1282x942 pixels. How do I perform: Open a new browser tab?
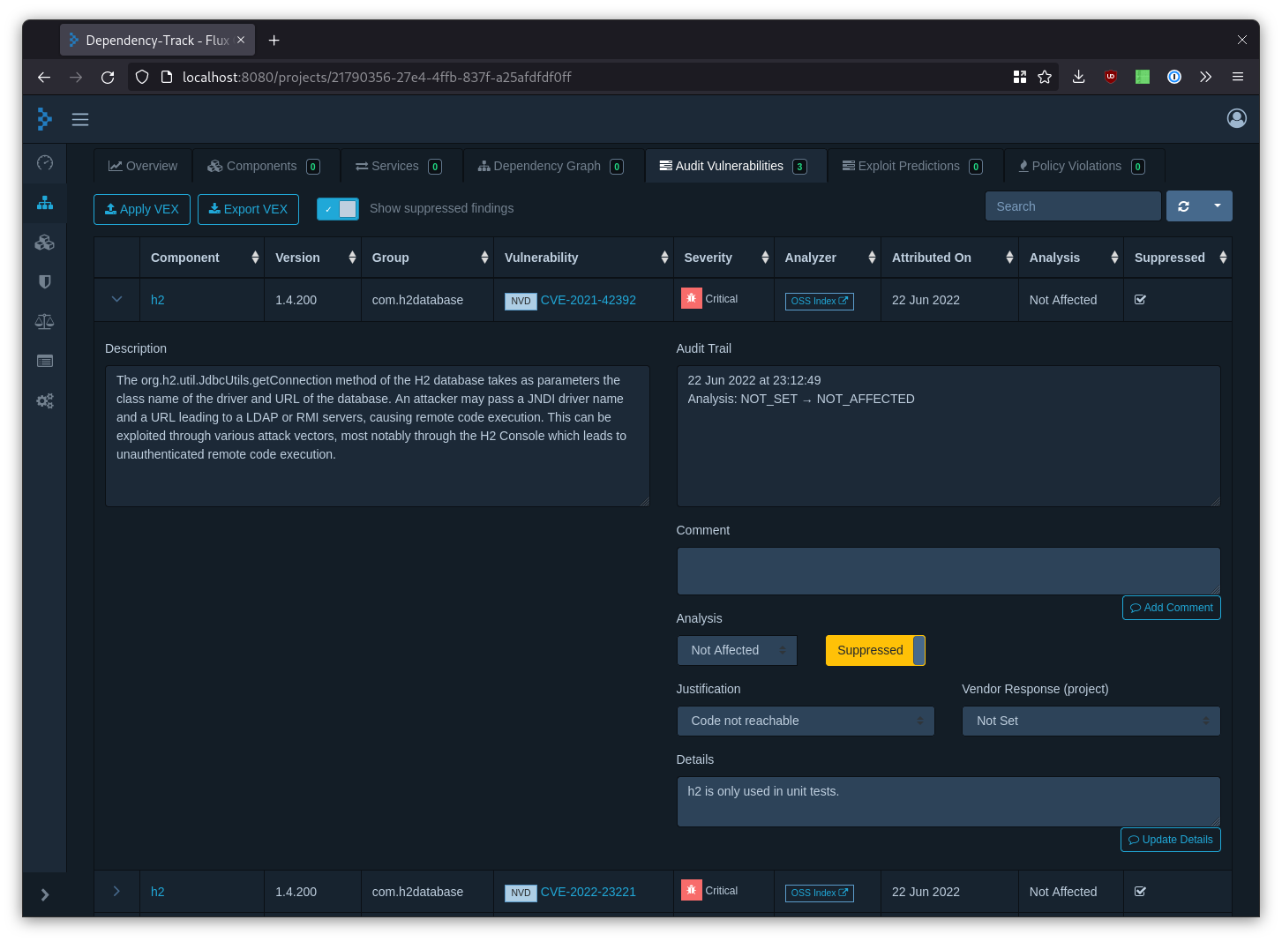[274, 41]
